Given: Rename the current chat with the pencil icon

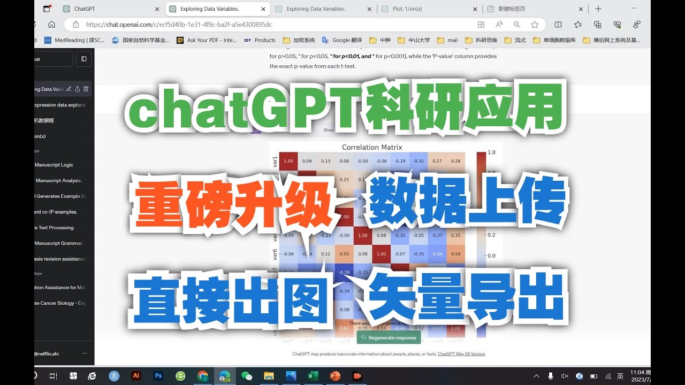Looking at the screenshot, I should (70, 89).
